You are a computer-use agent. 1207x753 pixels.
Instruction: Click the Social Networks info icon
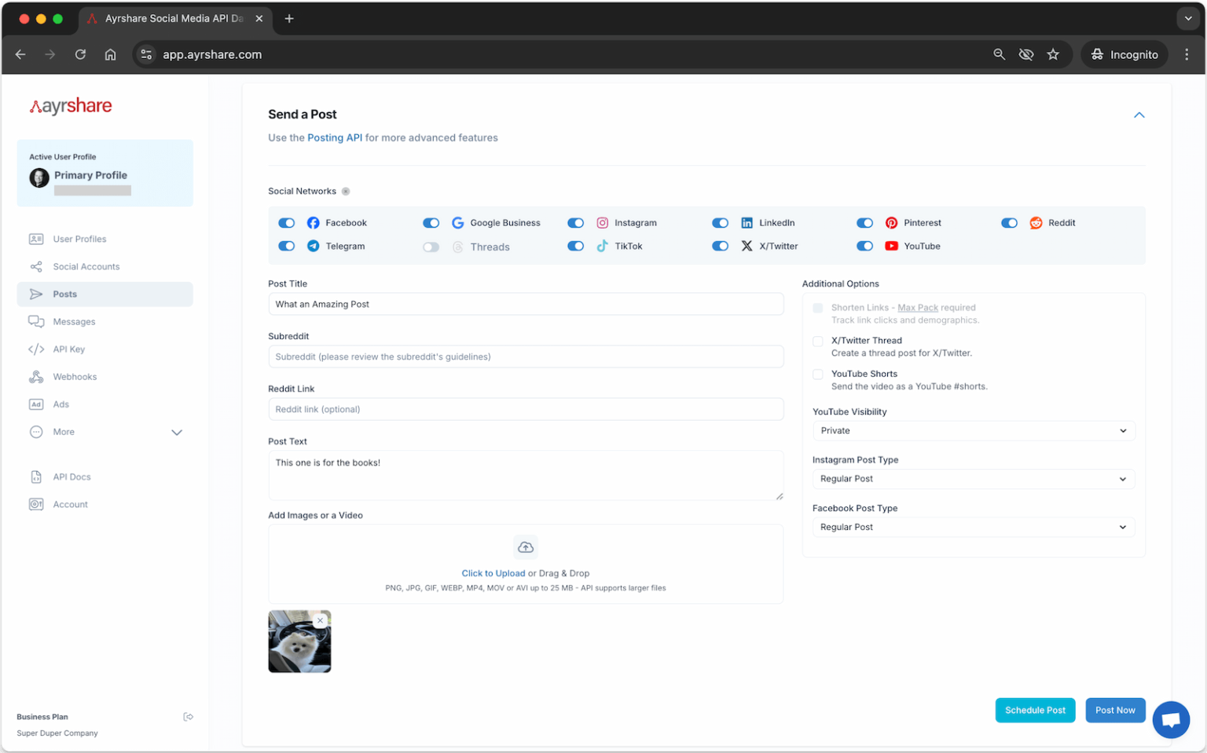(346, 191)
